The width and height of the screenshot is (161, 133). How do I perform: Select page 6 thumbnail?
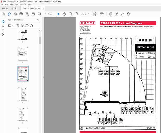23,53
